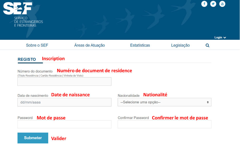Click the gray 'Confirmar Password' label text
240x145 pixels.
[x=133, y=118]
